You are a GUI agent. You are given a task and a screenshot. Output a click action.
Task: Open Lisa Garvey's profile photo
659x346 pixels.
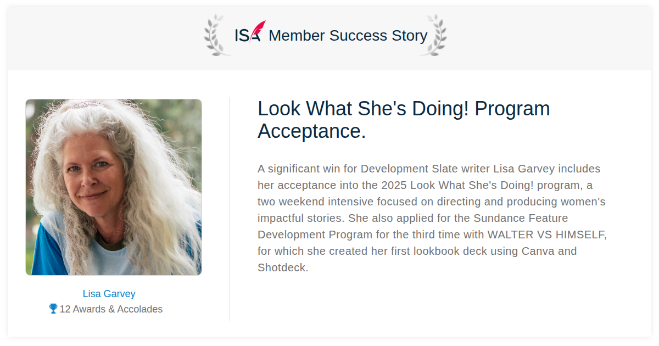114,187
